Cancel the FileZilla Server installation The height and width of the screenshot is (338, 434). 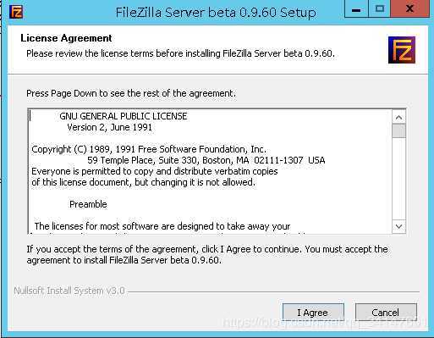click(386, 313)
